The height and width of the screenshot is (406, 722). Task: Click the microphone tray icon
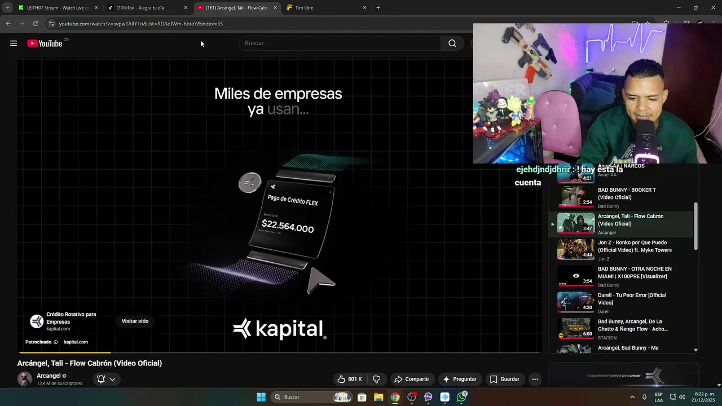(644, 397)
